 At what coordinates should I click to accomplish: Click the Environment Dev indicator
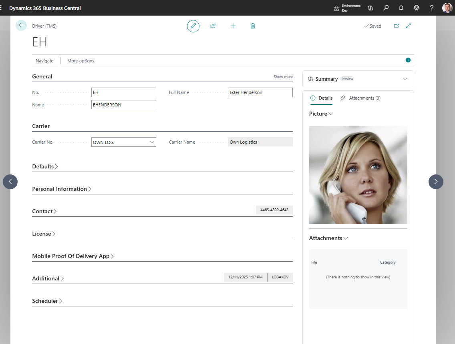[x=347, y=8]
